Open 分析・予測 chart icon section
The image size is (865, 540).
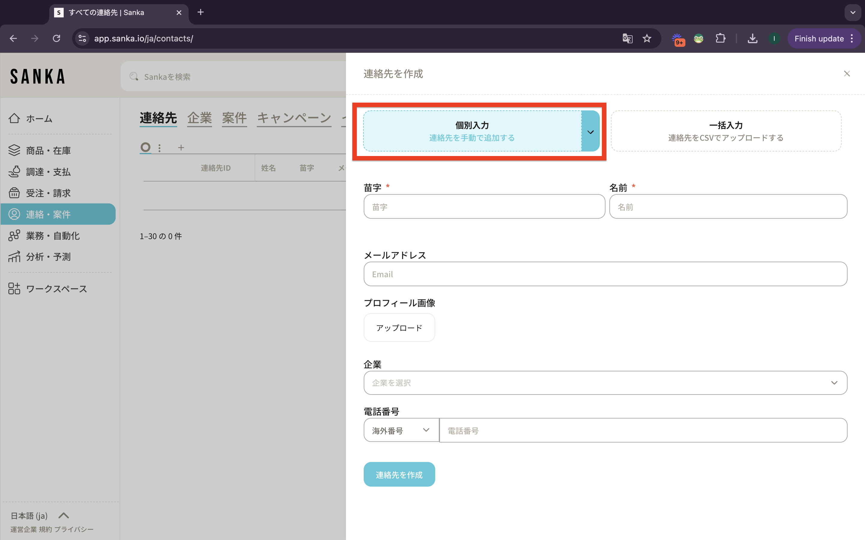point(14,257)
